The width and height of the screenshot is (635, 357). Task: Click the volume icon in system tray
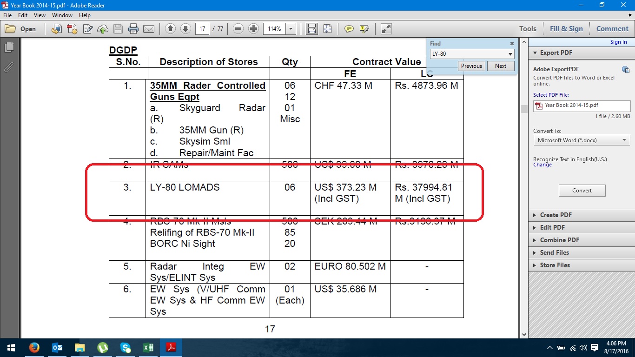click(x=583, y=348)
